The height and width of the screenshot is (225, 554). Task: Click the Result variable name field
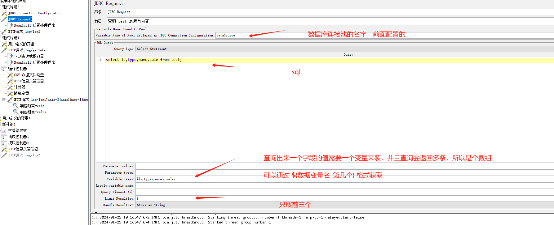[x=344, y=185]
